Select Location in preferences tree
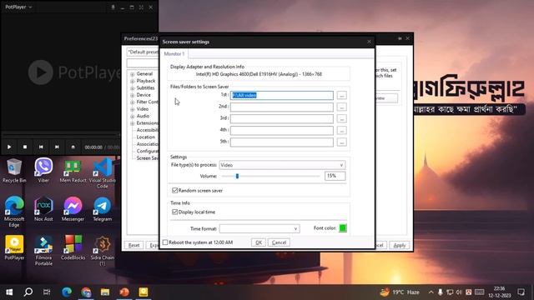The image size is (534, 300). pos(145,137)
